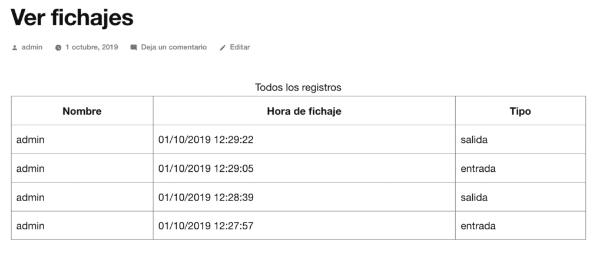Click the Editar link
603x260 pixels.
(x=240, y=47)
